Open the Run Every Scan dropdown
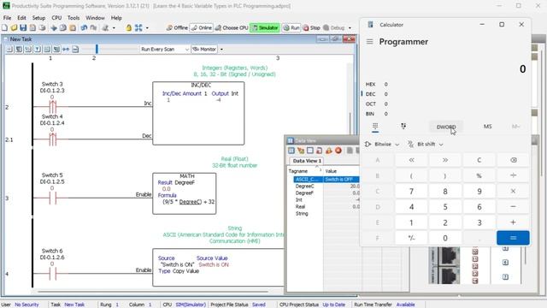547x308 pixels. [165, 50]
